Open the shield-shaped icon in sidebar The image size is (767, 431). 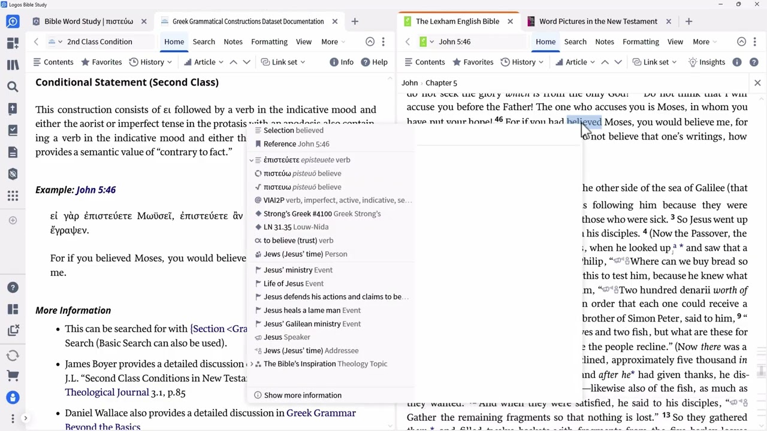pos(13,174)
